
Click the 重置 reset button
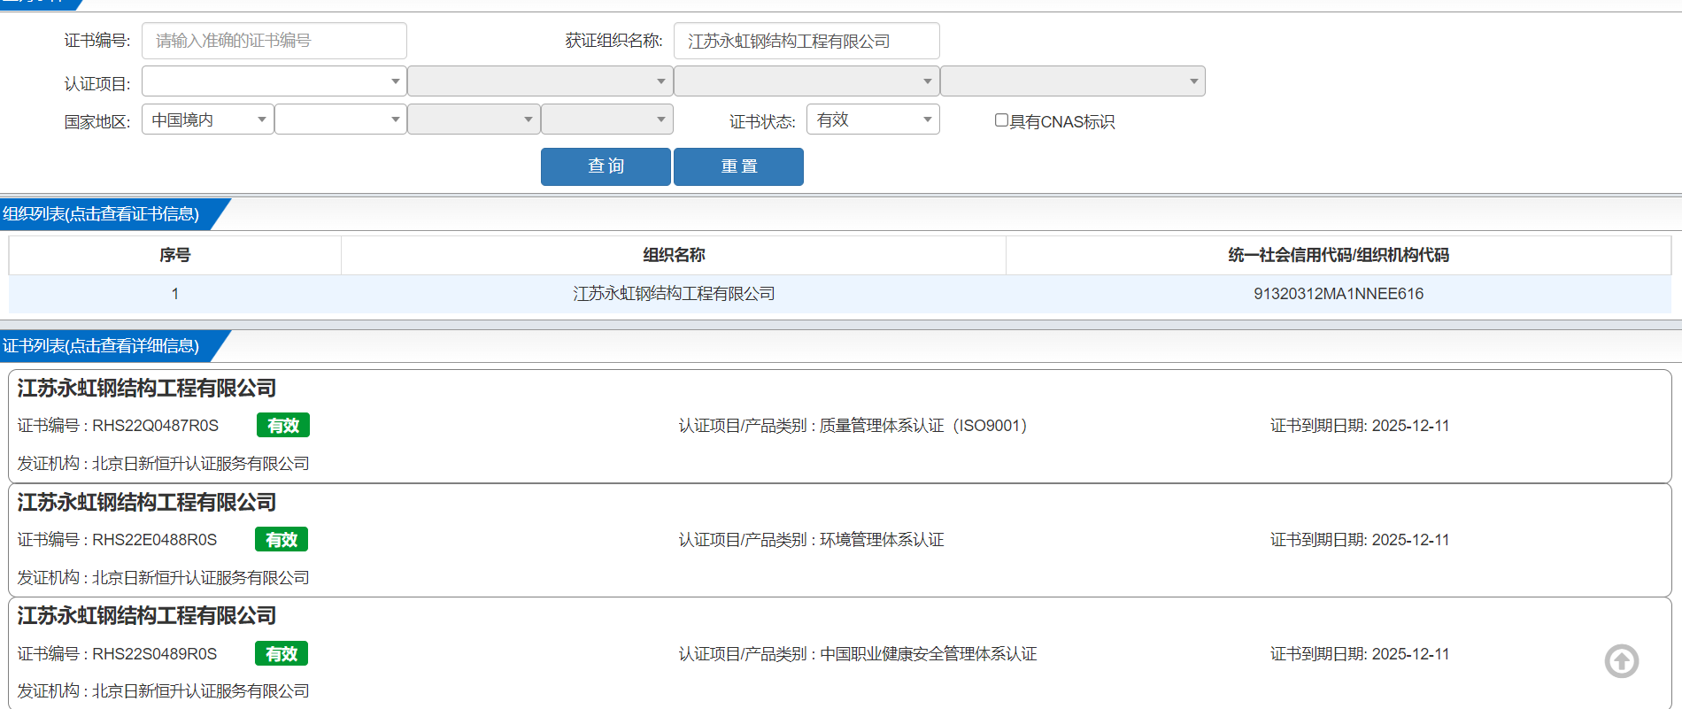(x=738, y=166)
